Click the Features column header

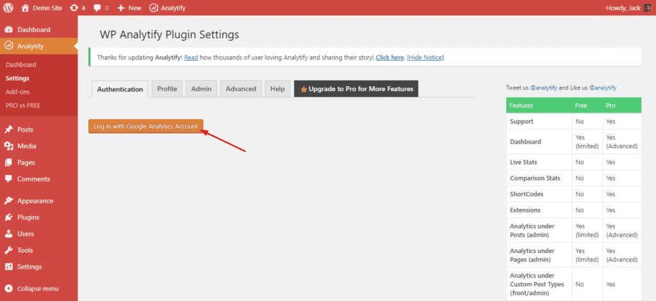521,105
